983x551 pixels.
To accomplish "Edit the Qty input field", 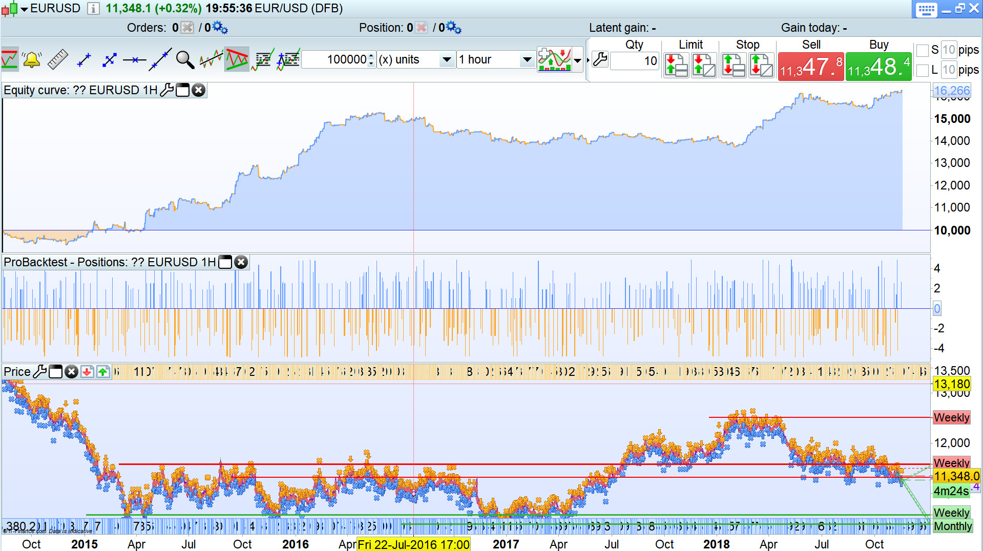I will point(635,61).
